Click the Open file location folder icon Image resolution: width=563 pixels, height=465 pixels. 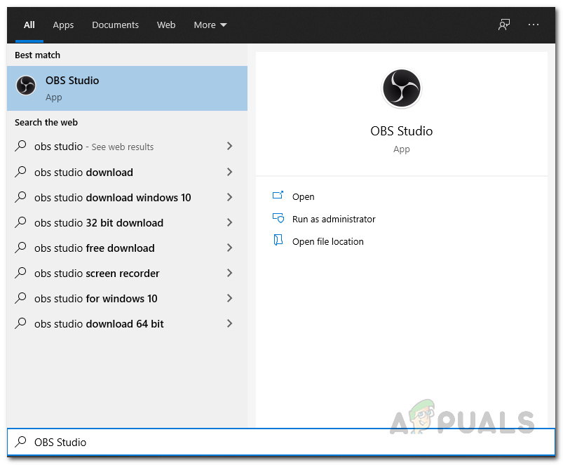coord(278,240)
